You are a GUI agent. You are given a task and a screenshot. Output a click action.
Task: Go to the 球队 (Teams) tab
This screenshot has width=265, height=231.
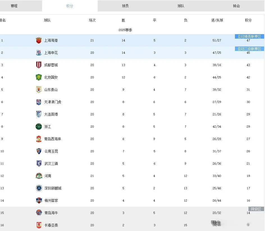[x=181, y=6]
